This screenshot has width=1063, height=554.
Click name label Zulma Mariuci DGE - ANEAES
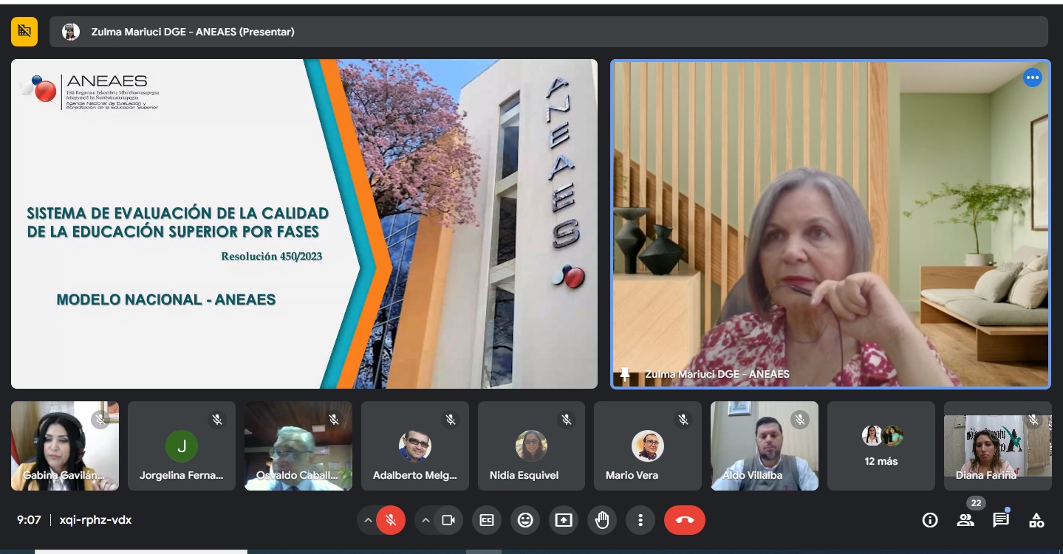(717, 374)
